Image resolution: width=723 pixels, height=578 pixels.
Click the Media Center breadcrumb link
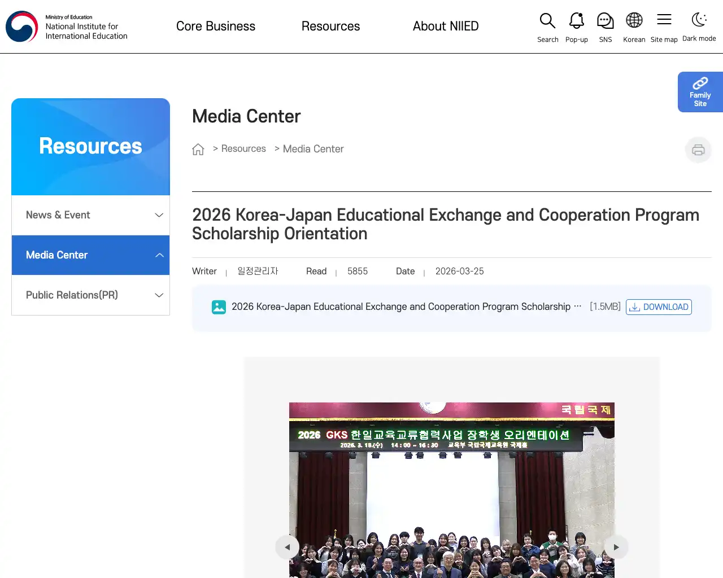(x=313, y=149)
